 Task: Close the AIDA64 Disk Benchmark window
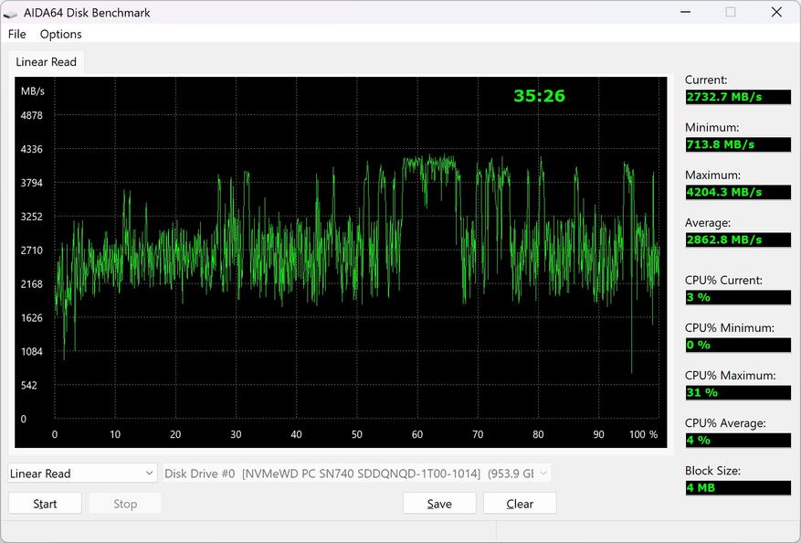point(776,12)
